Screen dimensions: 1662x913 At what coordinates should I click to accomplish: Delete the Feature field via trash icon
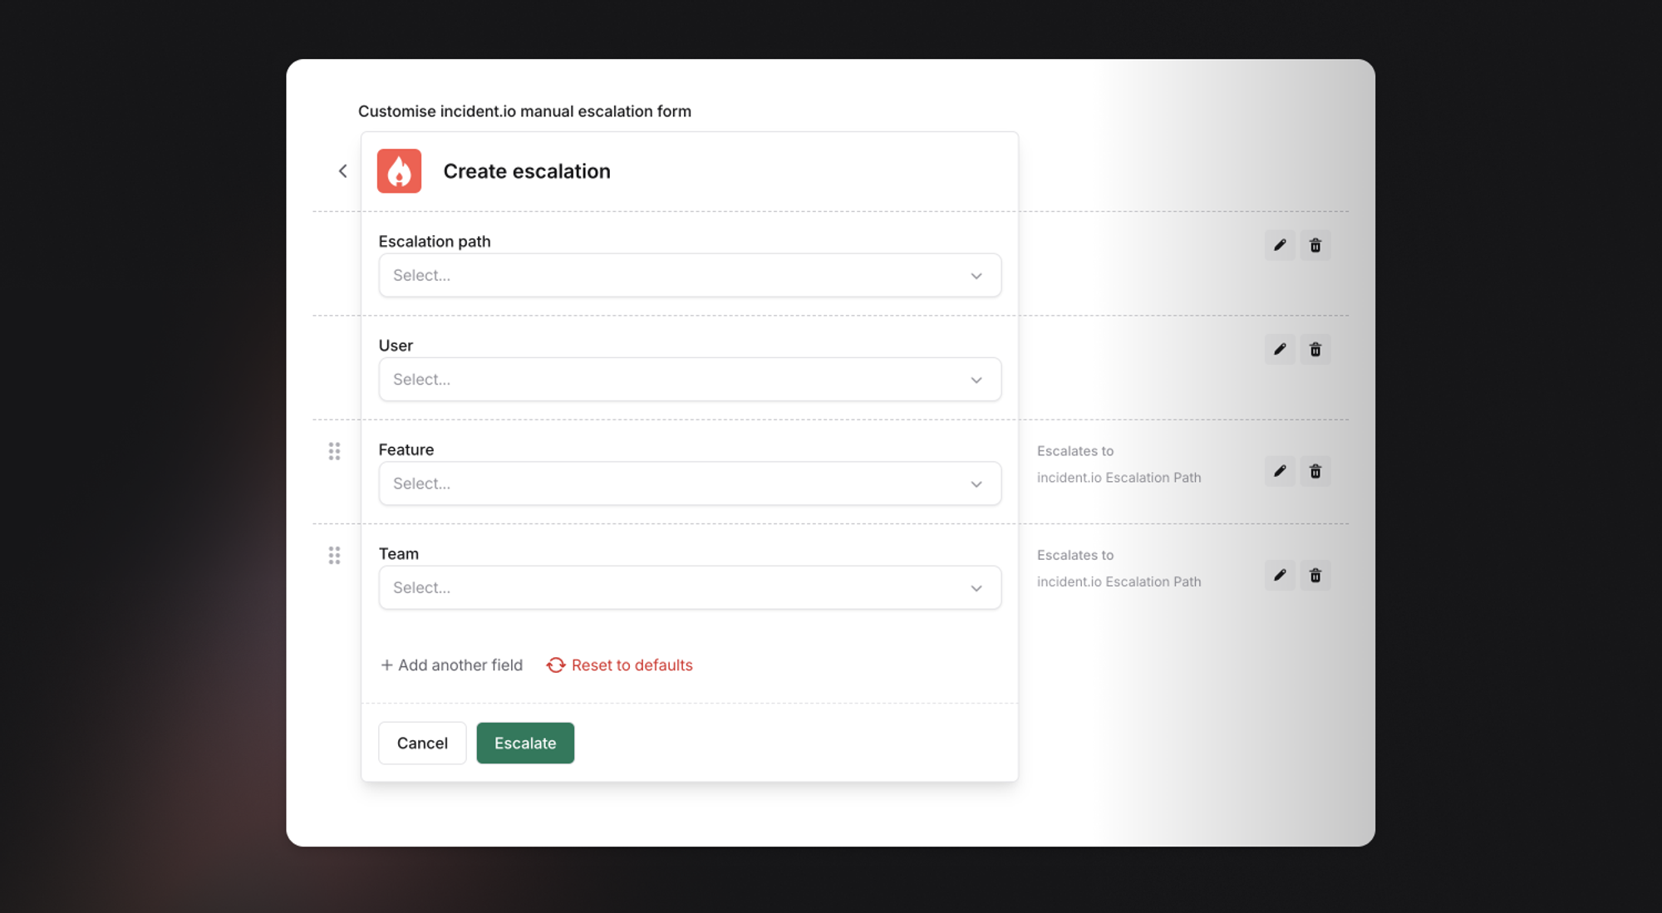pyautogui.click(x=1315, y=471)
